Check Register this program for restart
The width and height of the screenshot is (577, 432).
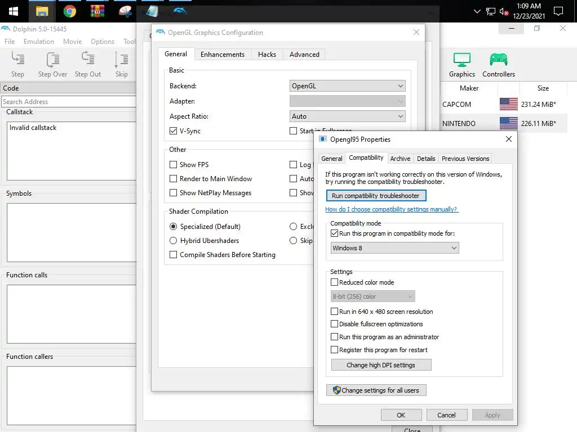pos(335,350)
